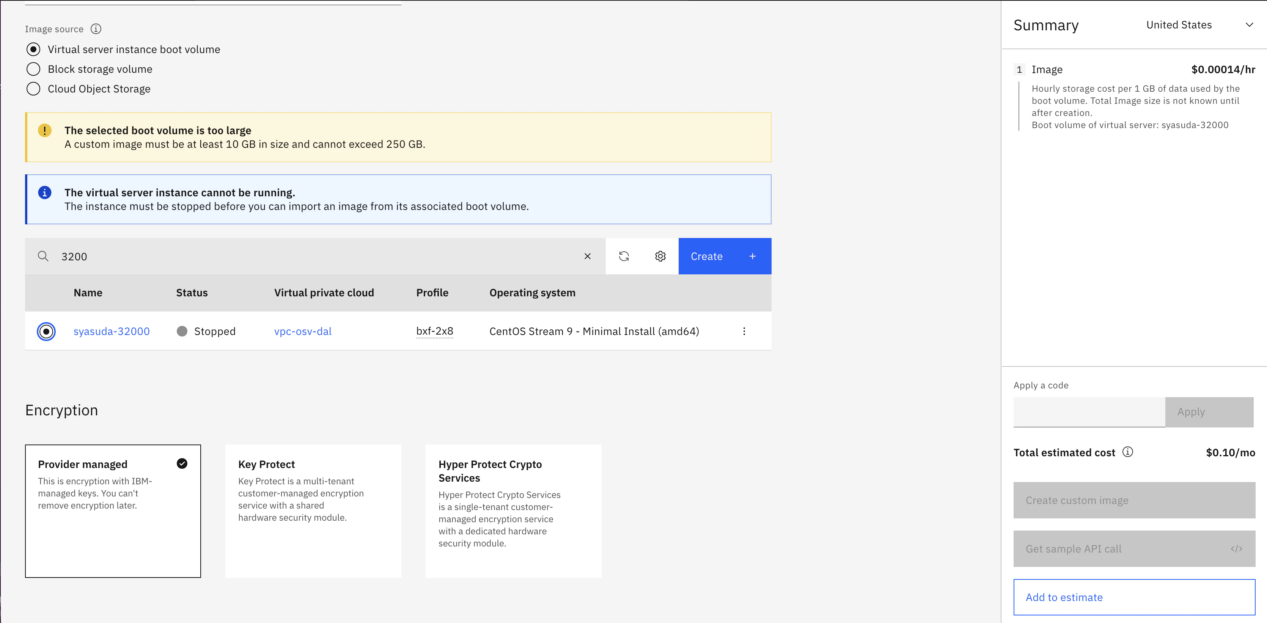
Task: Select Hyper Protect Crypto Services tile
Action: pyautogui.click(x=514, y=511)
